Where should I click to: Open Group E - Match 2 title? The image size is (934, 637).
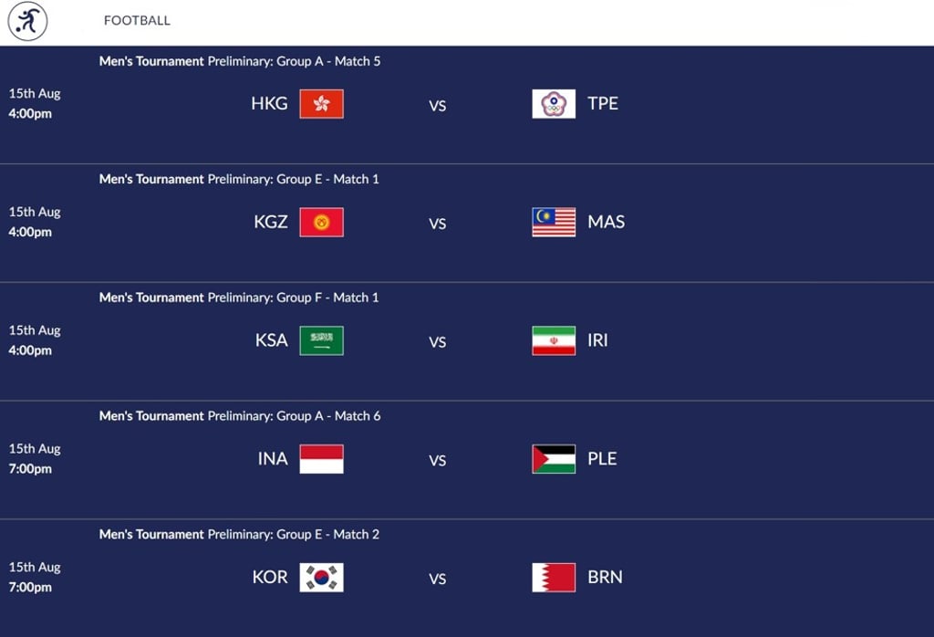pyautogui.click(x=239, y=534)
